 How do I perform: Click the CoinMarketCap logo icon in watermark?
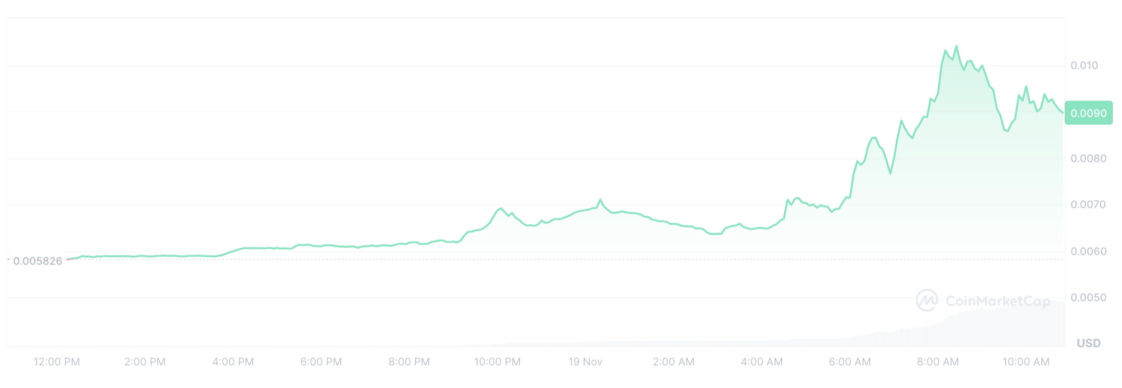click(x=926, y=300)
